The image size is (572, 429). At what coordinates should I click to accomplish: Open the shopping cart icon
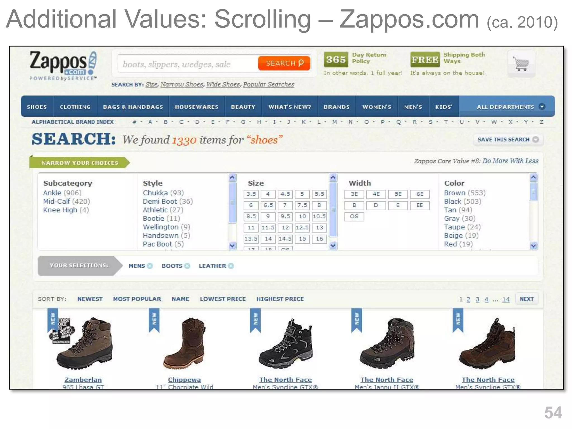[521, 63]
